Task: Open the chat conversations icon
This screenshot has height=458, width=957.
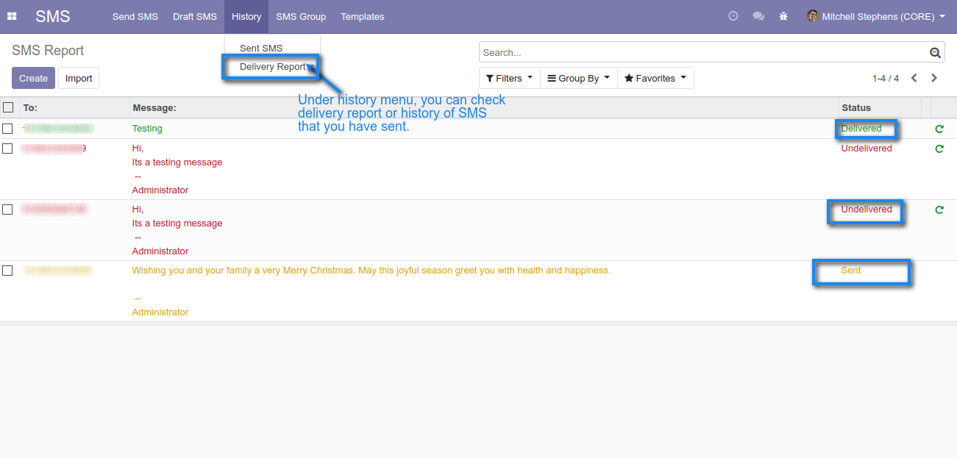Action: pos(758,16)
